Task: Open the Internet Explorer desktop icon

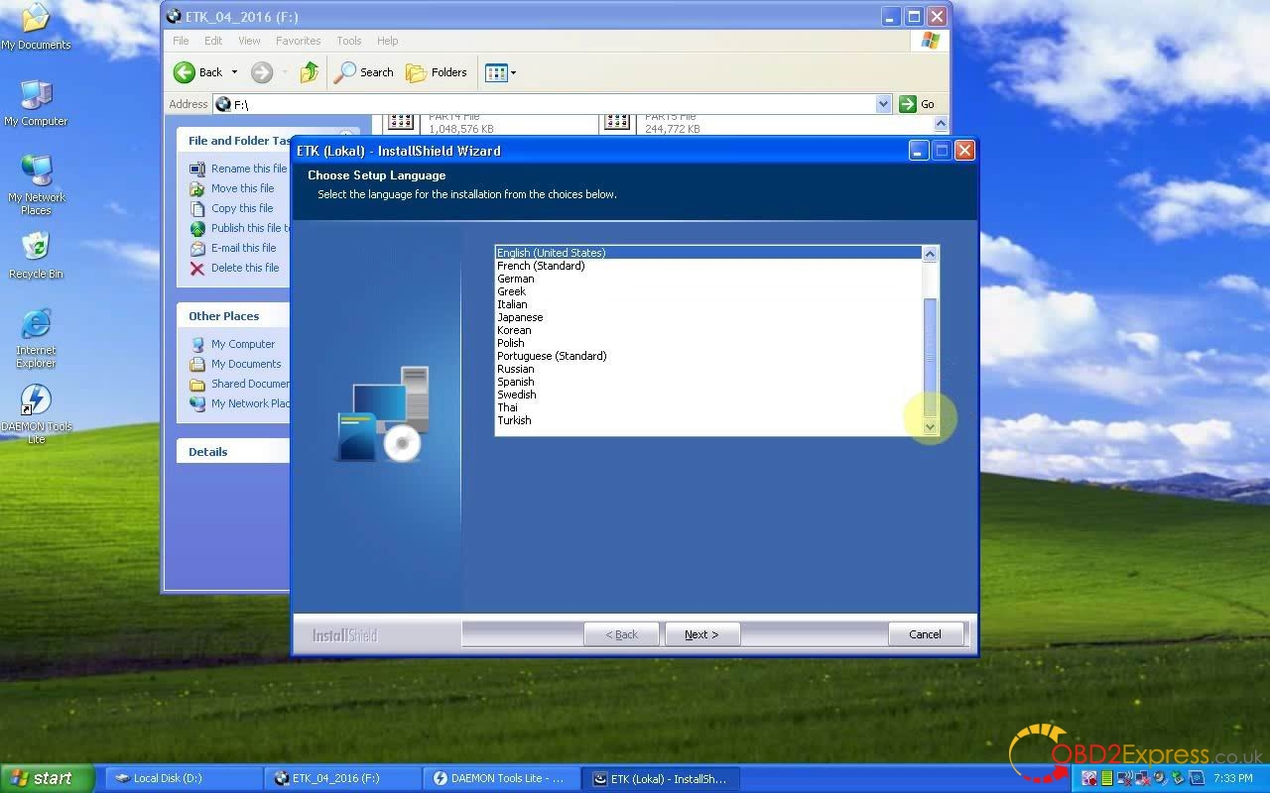Action: point(36,326)
